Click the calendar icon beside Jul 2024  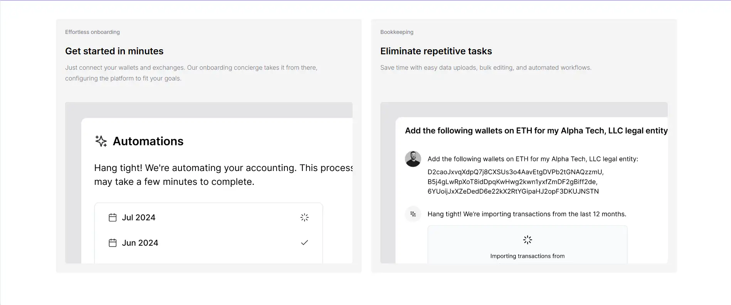pos(113,218)
